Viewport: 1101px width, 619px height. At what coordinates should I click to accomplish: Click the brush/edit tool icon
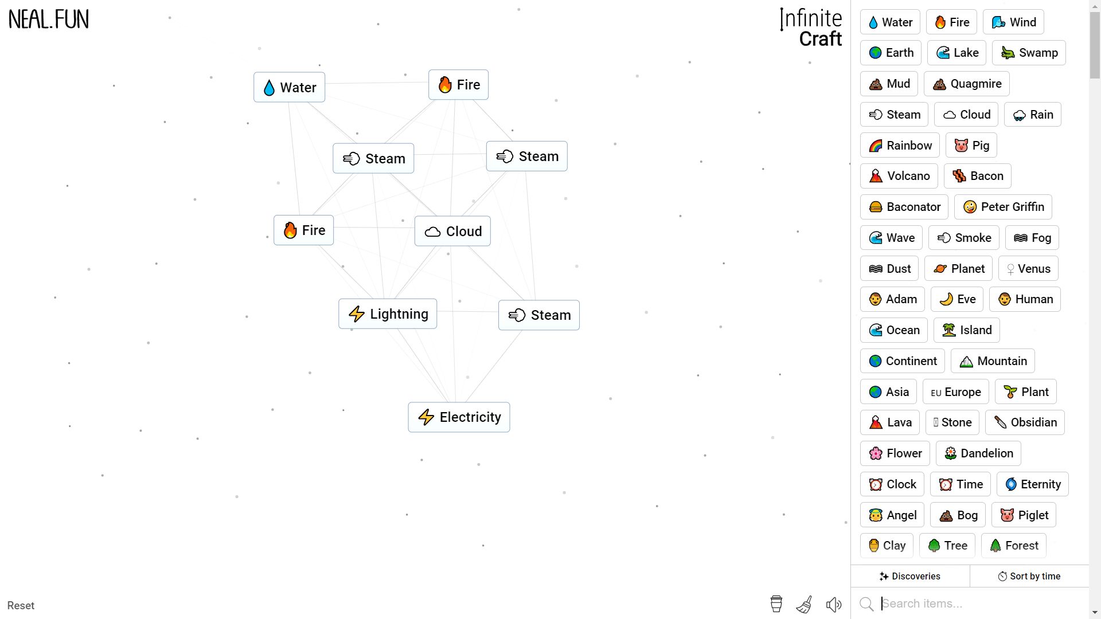click(x=804, y=605)
